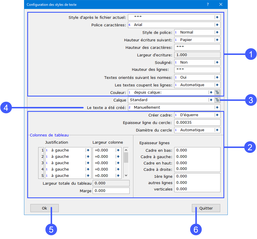This screenshot has width=257, height=239.
Task: Open the Textes orientés suivant les normes dropdown
Action: click(217, 77)
